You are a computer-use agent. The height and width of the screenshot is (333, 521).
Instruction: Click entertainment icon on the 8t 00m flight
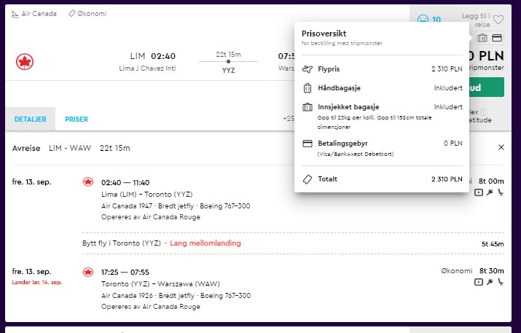pos(479,192)
